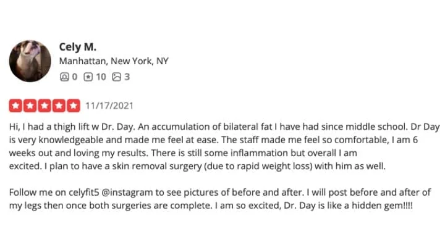
Task: Click the number 0 next to friends icon
Action: click(74, 77)
